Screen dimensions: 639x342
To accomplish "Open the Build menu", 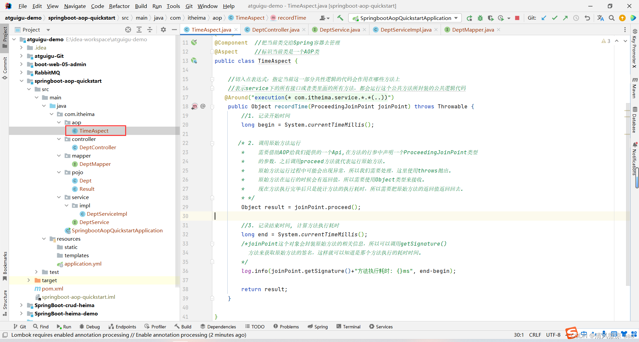I will tap(141, 6).
